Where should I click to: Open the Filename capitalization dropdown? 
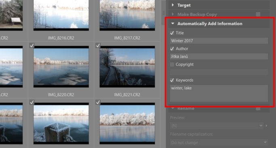point(219,142)
